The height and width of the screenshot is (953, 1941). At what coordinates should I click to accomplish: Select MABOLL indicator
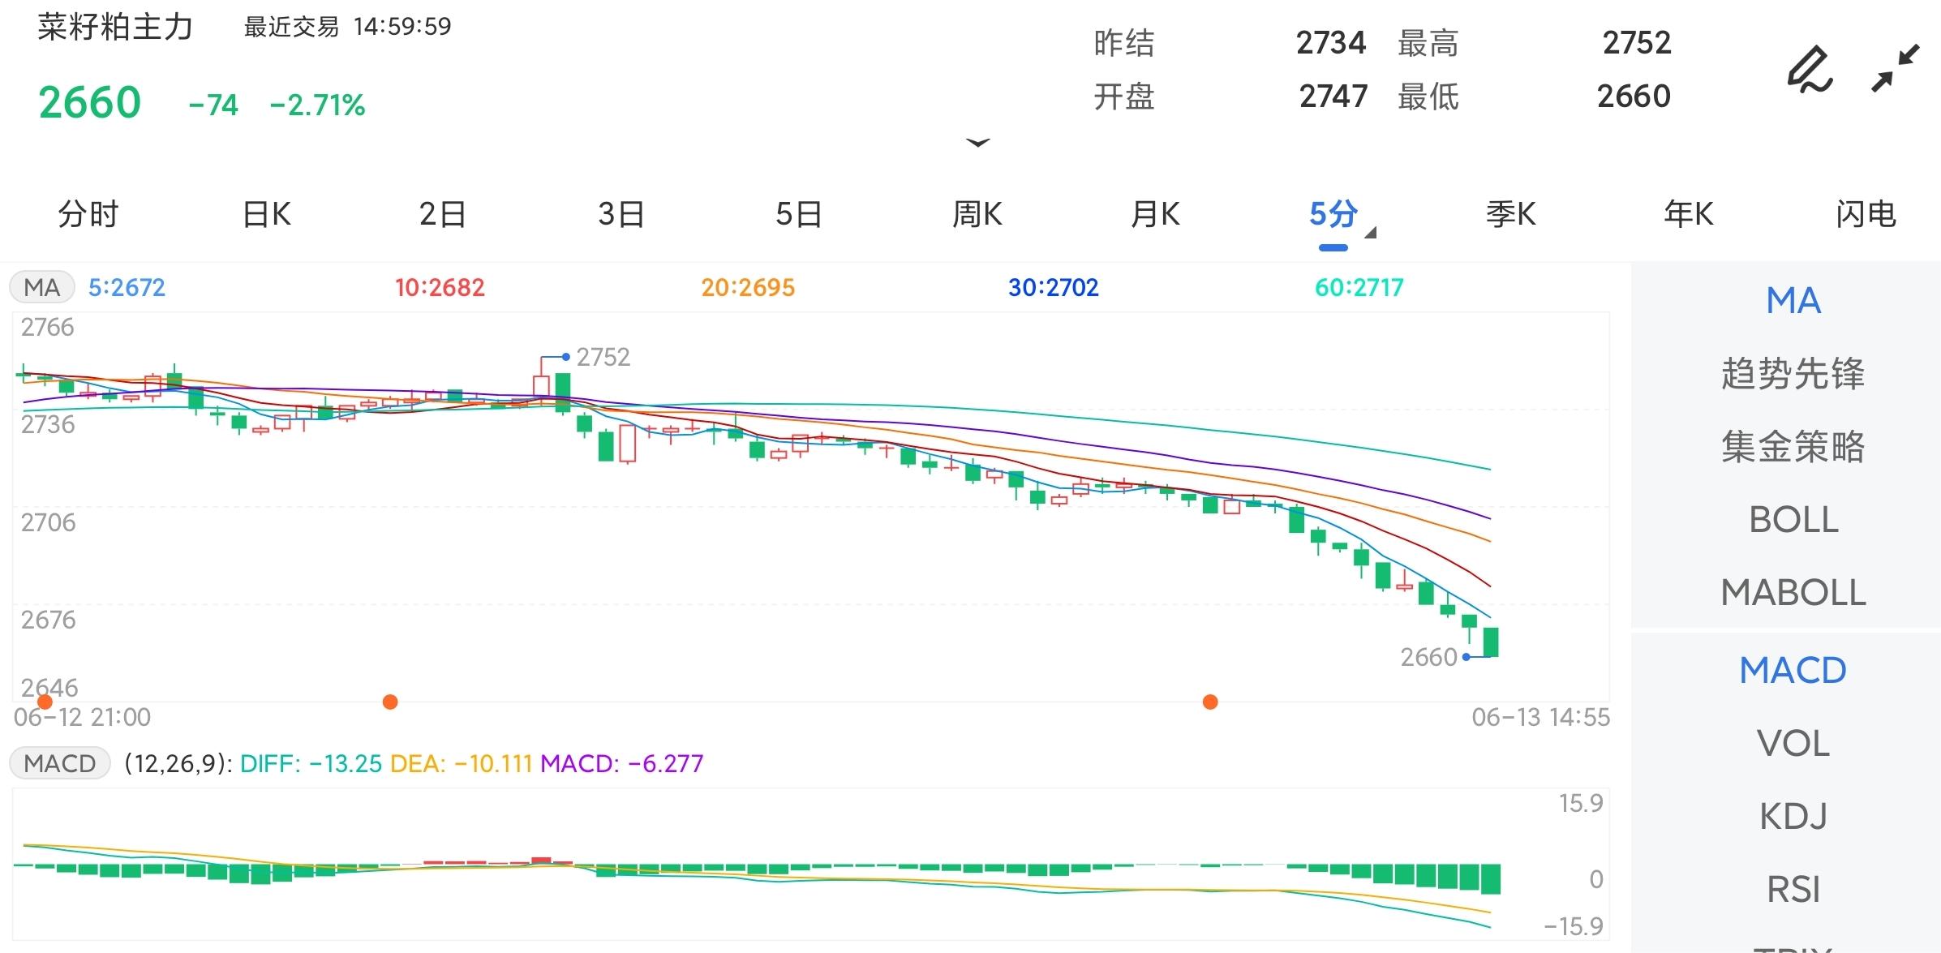pos(1793,593)
